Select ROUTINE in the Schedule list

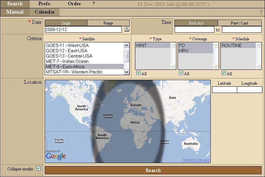[x=239, y=45]
